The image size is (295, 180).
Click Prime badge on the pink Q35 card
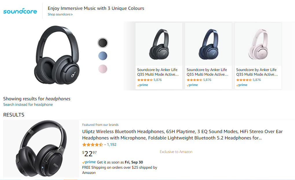242,85
